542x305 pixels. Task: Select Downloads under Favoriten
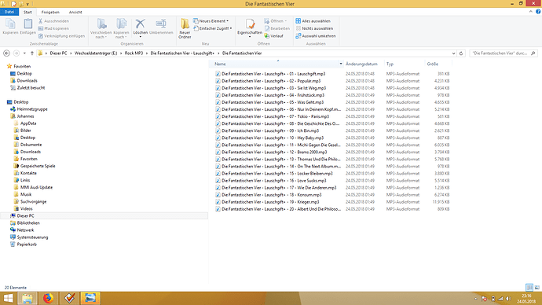click(x=27, y=80)
